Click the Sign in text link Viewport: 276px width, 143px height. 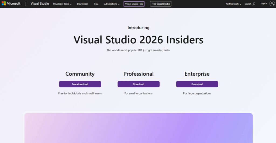click(264, 4)
